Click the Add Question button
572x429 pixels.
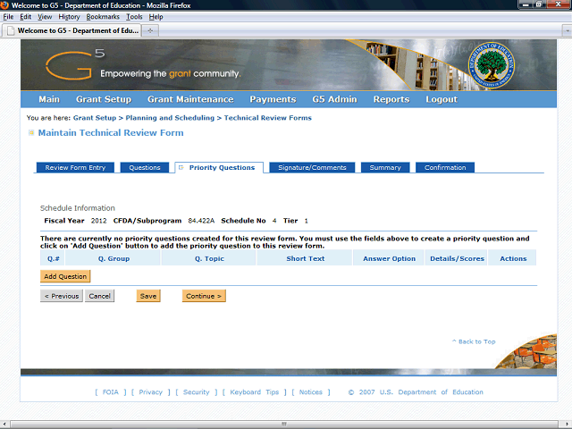[x=65, y=276]
